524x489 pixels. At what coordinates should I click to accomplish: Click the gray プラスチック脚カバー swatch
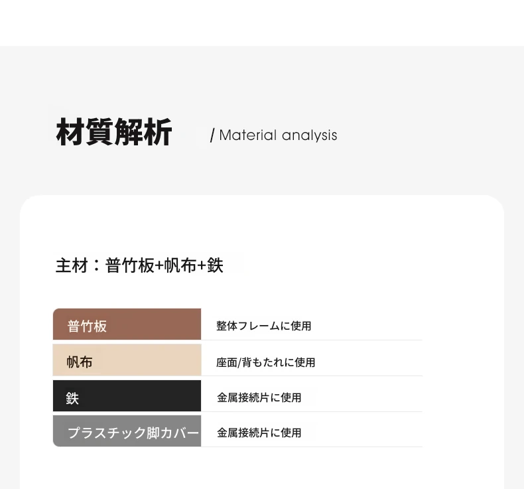(127, 431)
